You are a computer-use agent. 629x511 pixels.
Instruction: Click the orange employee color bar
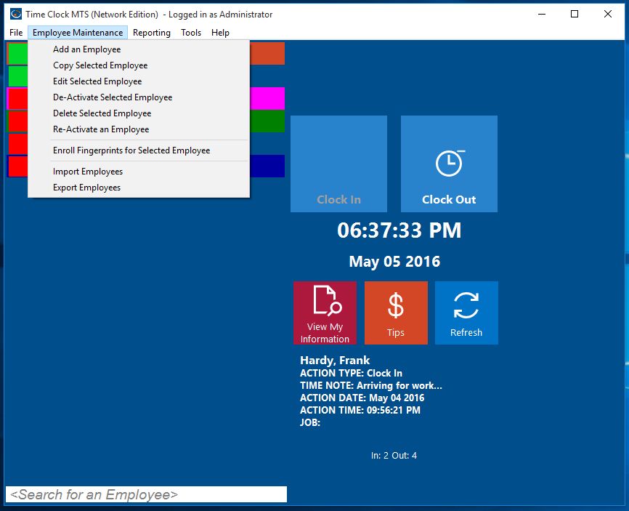tap(267, 53)
